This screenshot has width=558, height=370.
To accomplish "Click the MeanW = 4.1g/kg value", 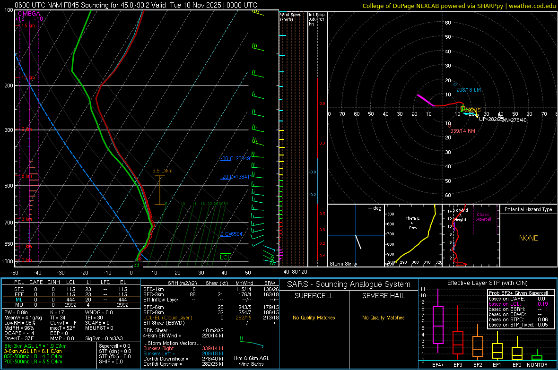I will click(x=23, y=318).
